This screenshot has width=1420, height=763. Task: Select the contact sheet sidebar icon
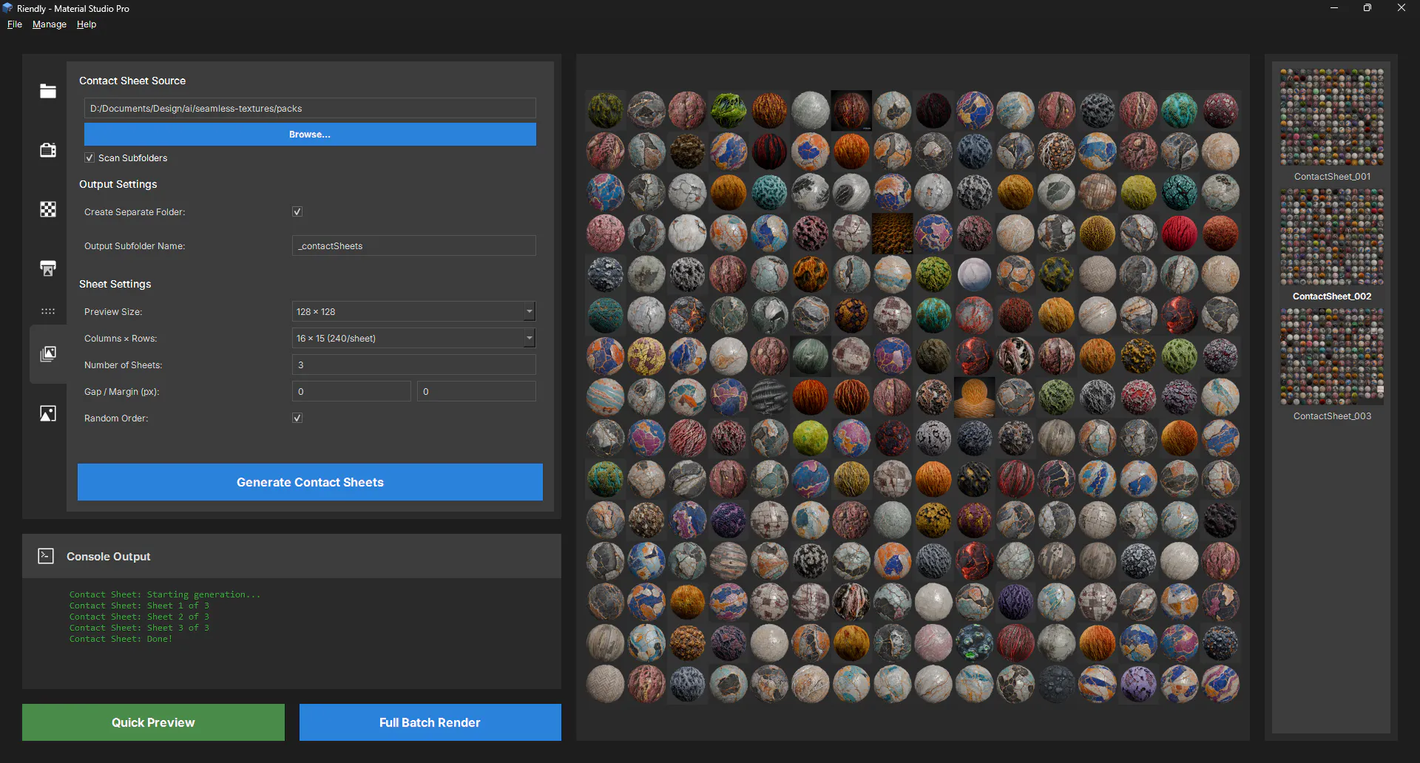click(48, 354)
